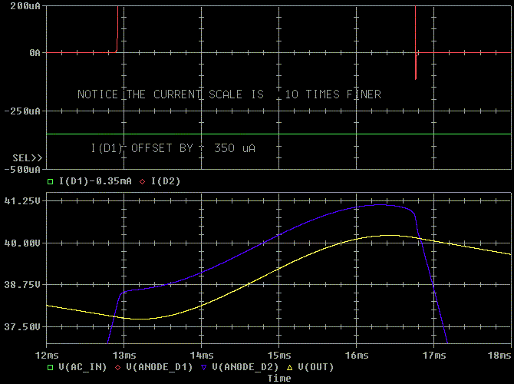Click the blue triangle symbol for V(ANODE_D2)
514x384 pixels.
(204, 367)
